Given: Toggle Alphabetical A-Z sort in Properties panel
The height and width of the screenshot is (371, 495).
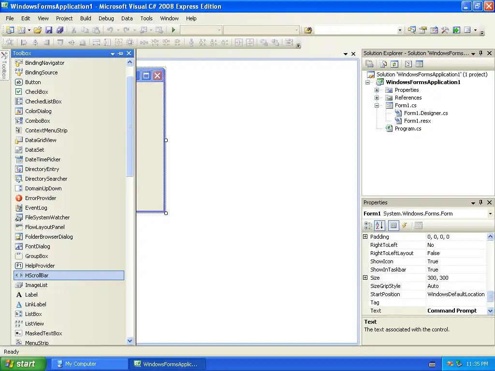Looking at the screenshot, I should pos(379,225).
